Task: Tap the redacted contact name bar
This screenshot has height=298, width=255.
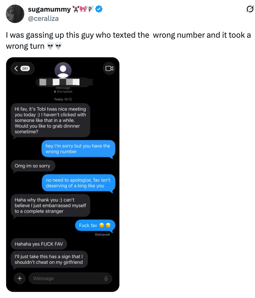Action: (64, 82)
